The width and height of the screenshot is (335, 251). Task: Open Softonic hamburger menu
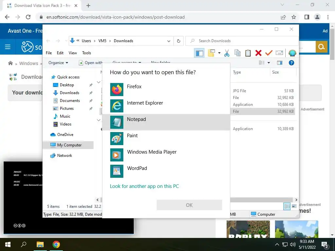pos(8,47)
